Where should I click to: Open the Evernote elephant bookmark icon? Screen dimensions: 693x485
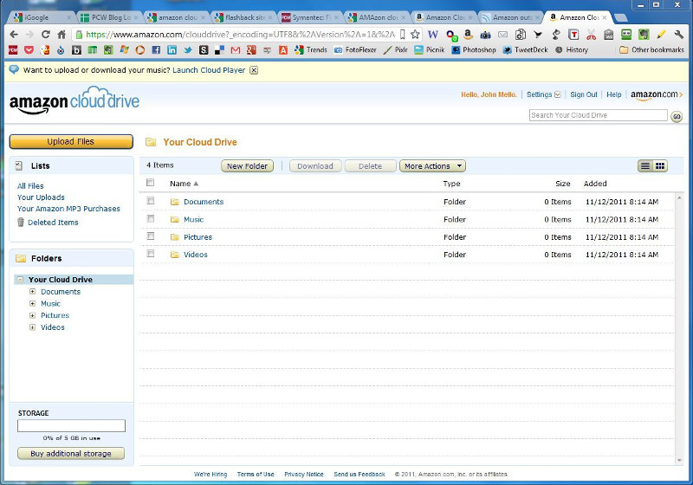click(108, 50)
